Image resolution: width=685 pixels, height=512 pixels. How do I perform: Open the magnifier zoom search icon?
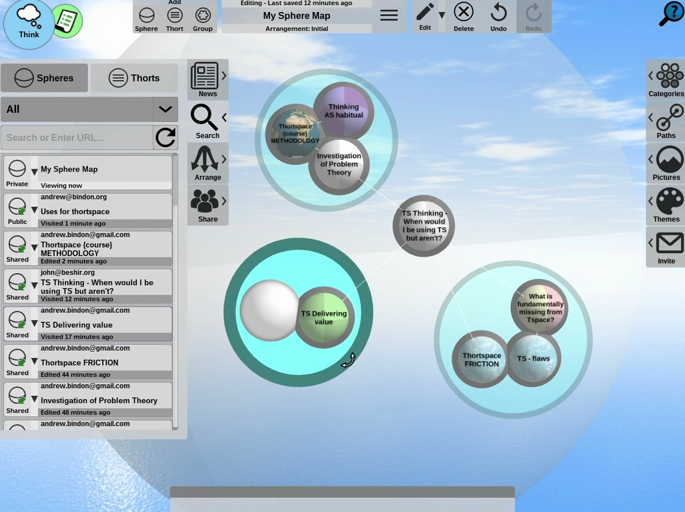coord(671,14)
